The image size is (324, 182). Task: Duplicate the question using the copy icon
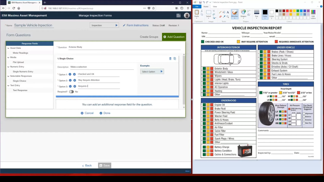pyautogui.click(x=175, y=58)
